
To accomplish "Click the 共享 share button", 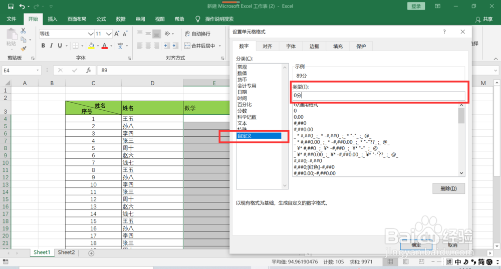I will point(484,19).
